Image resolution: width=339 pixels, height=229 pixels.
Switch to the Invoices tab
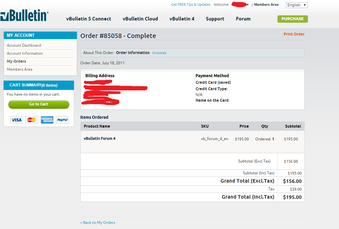159,53
